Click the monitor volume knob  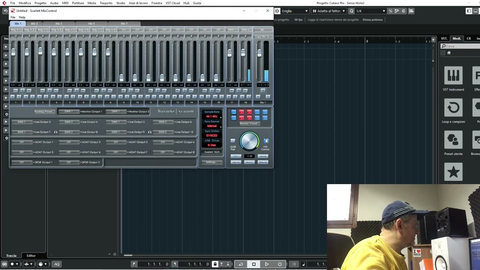[249, 141]
